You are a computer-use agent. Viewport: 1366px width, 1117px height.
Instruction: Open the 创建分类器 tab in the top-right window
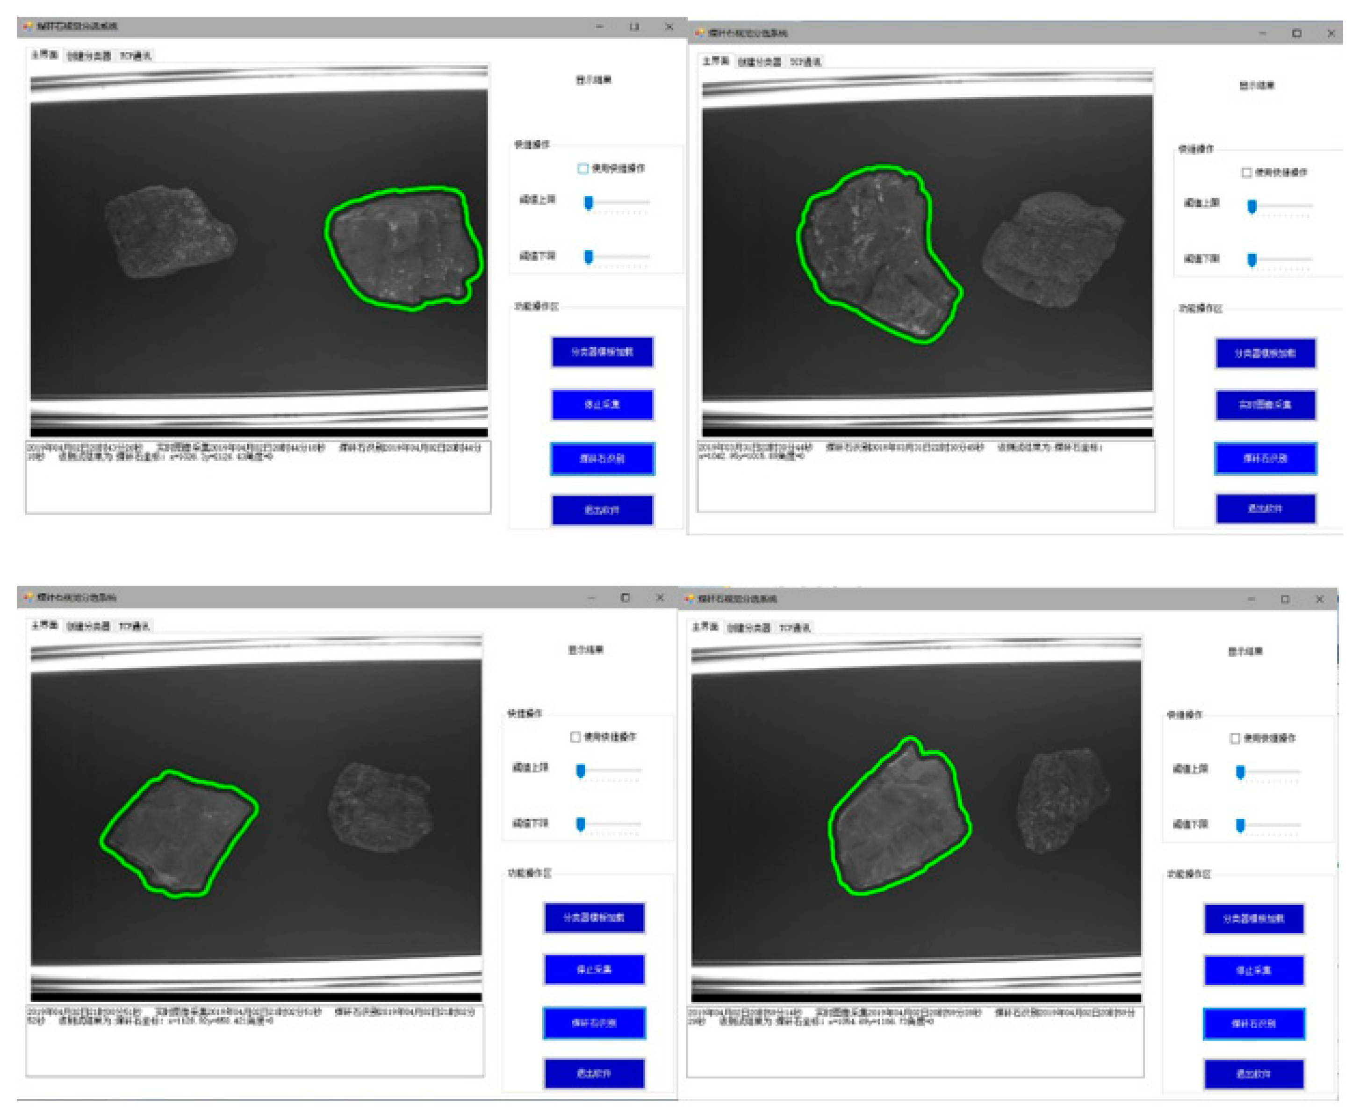759,62
